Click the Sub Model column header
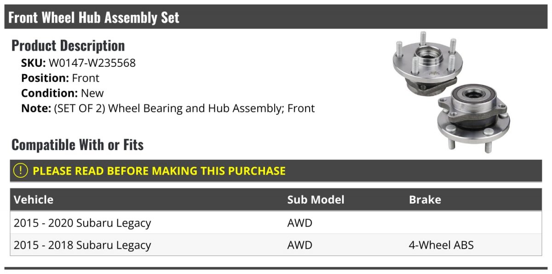The height and width of the screenshot is (274, 552). tap(316, 200)
